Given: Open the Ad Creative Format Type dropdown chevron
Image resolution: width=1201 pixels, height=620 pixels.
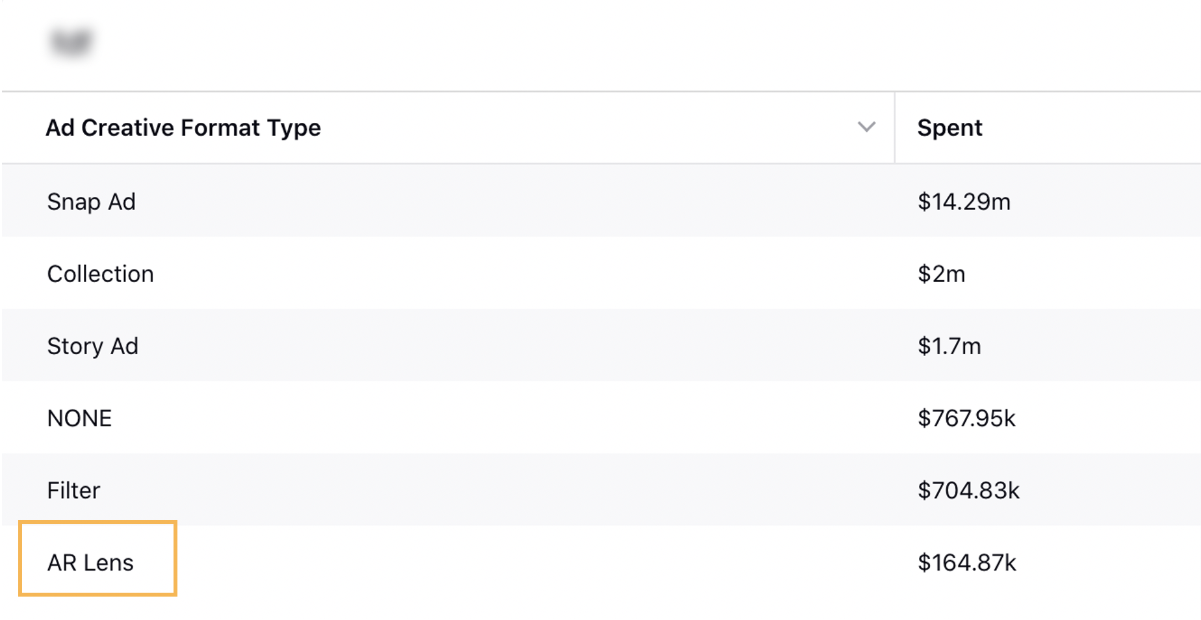Looking at the screenshot, I should [866, 127].
